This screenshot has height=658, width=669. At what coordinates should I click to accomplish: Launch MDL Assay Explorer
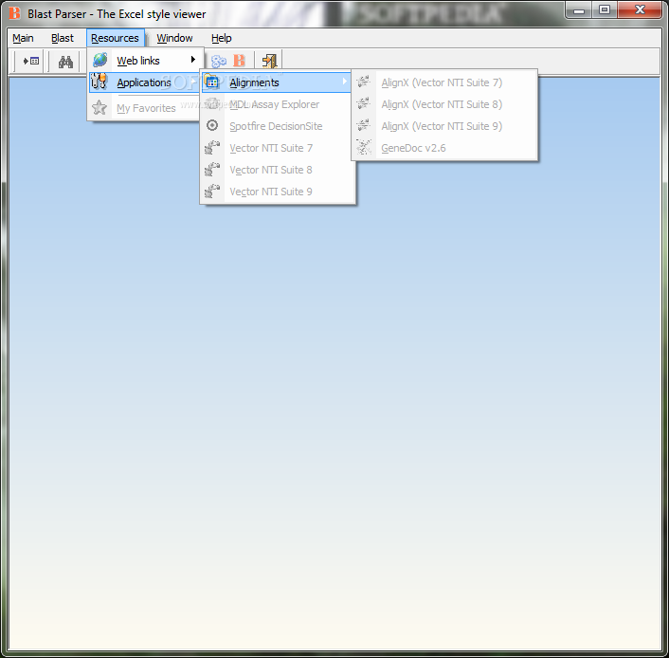tap(277, 104)
